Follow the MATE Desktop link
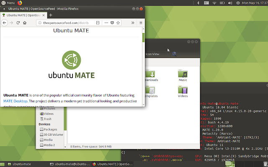This screenshot has height=167, width=268. click(x=15, y=101)
